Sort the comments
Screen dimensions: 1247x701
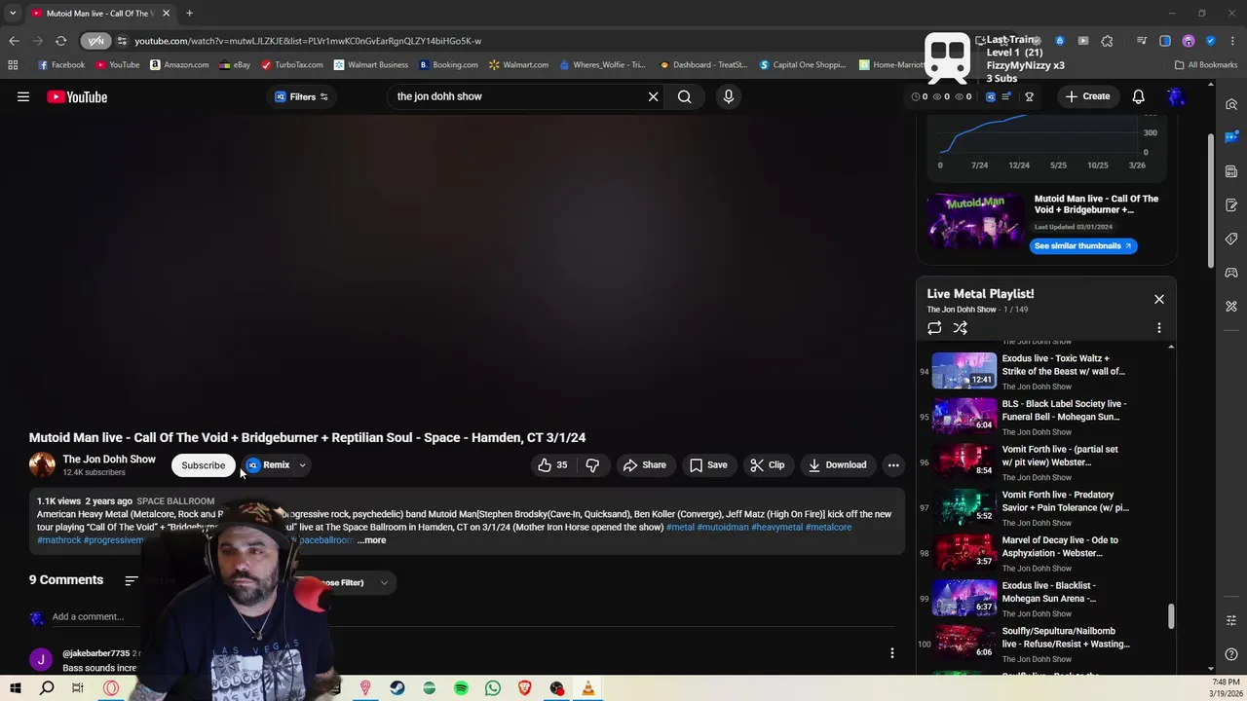[x=132, y=580]
